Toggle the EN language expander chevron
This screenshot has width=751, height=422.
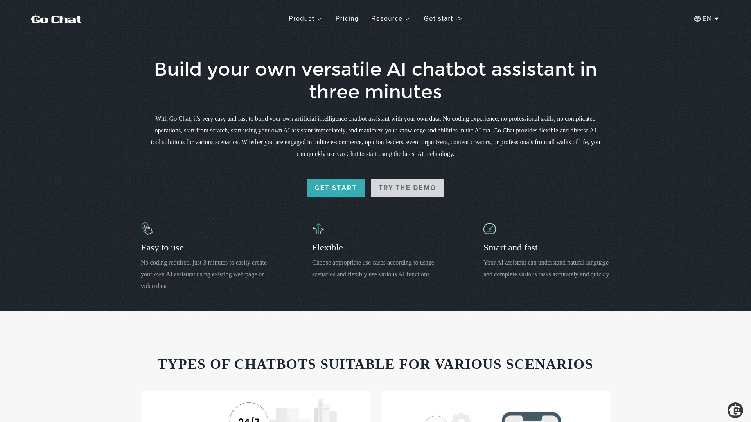click(x=717, y=18)
